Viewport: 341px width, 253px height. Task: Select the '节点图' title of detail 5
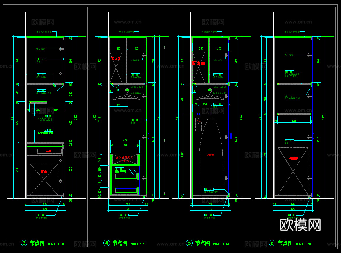pos(202,243)
